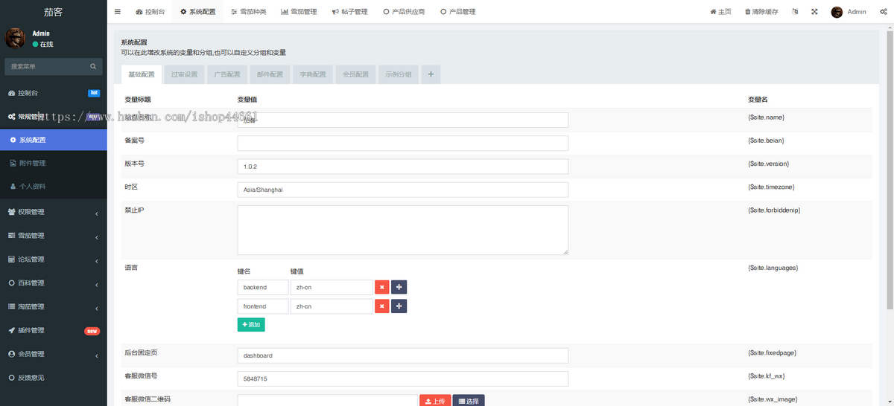Click the move handle on backend row
Image resolution: width=894 pixels, height=406 pixels.
tap(399, 287)
